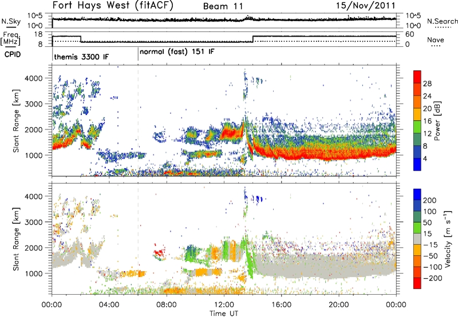Click the grey segment of Velocity colorbar
This screenshot has height=317, width=458.
417,239
